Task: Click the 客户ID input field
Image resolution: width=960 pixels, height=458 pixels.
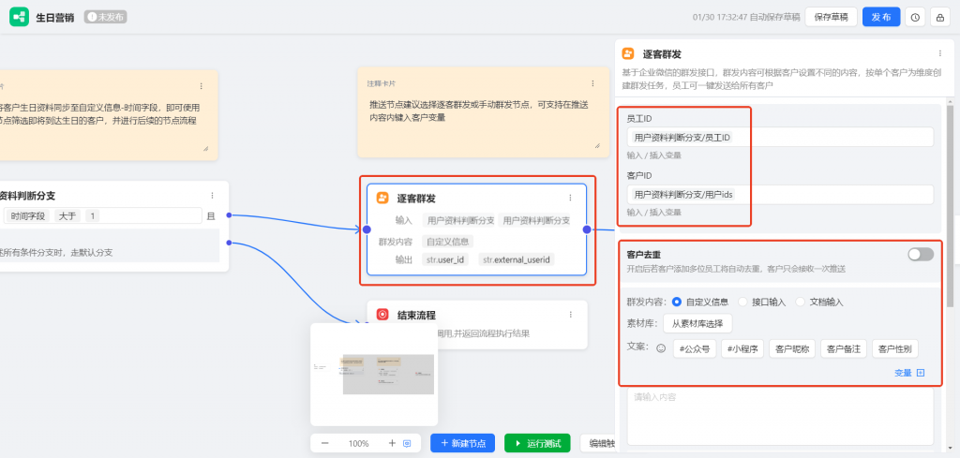Action: pos(780,195)
